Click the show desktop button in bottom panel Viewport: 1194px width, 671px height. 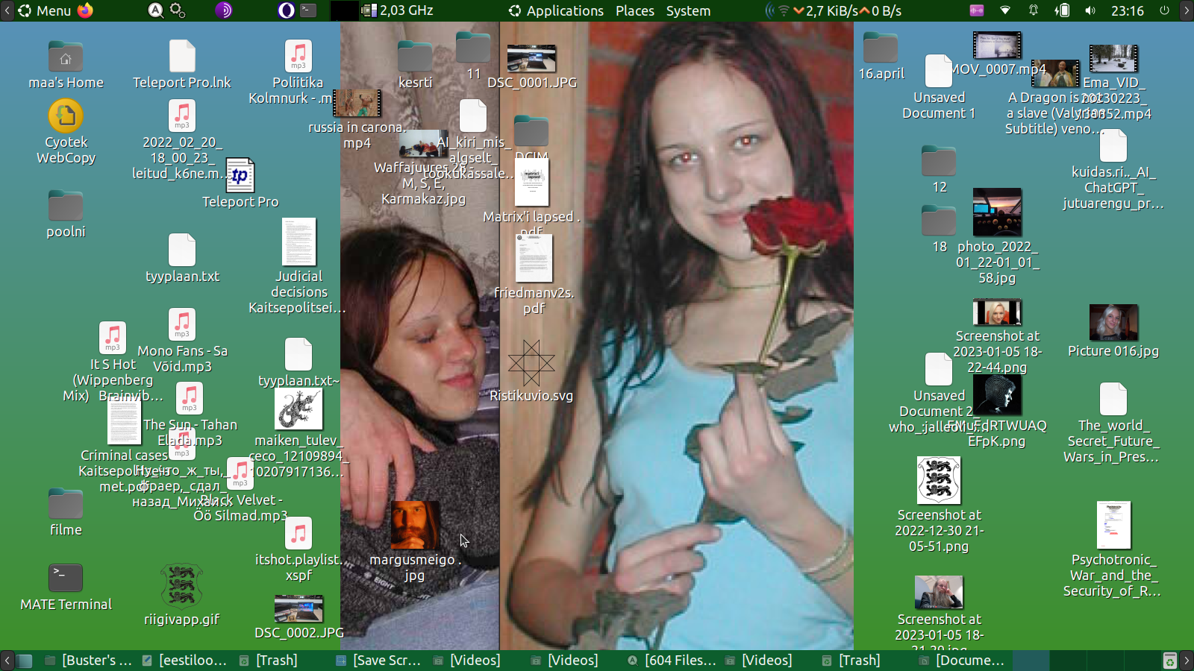[25, 661]
